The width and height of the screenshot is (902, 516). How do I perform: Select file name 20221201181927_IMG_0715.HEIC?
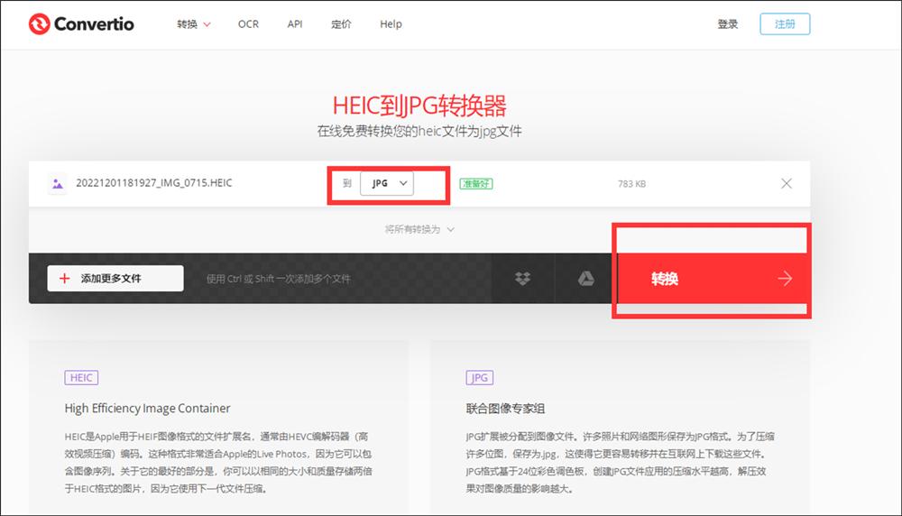click(154, 183)
